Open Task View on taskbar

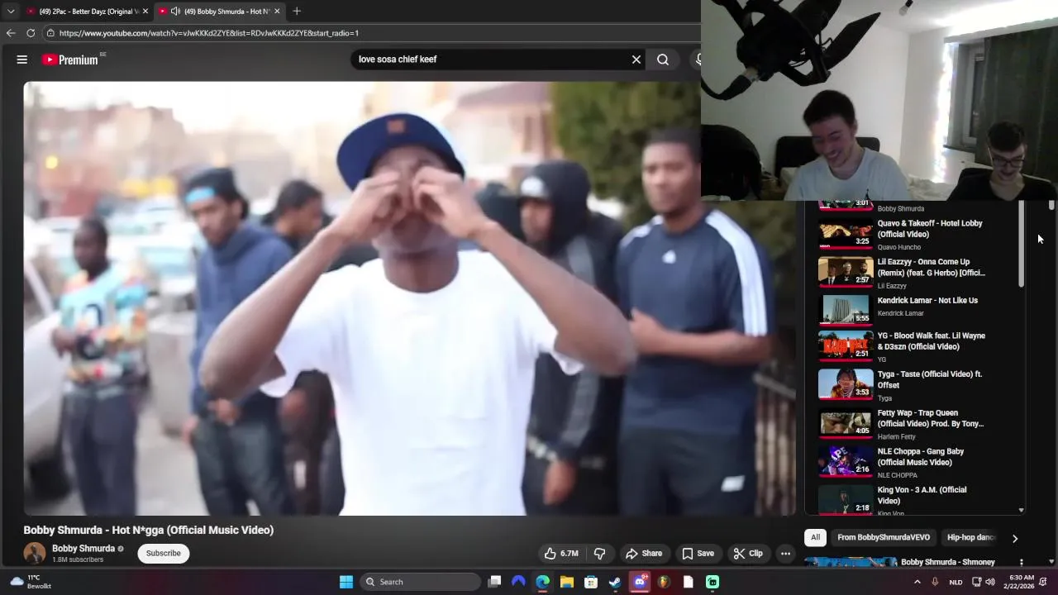(x=494, y=582)
